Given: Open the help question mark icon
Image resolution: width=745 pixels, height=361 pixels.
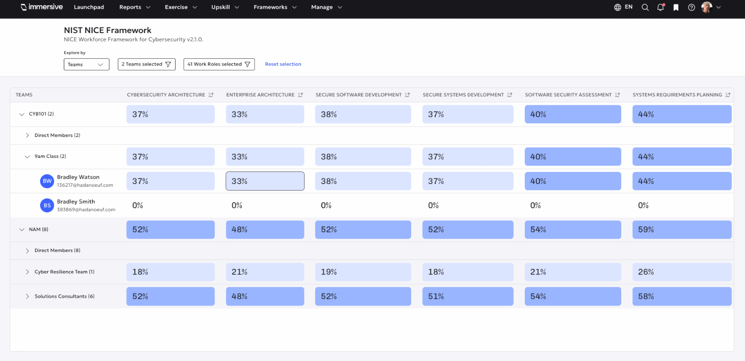Looking at the screenshot, I should pos(691,7).
